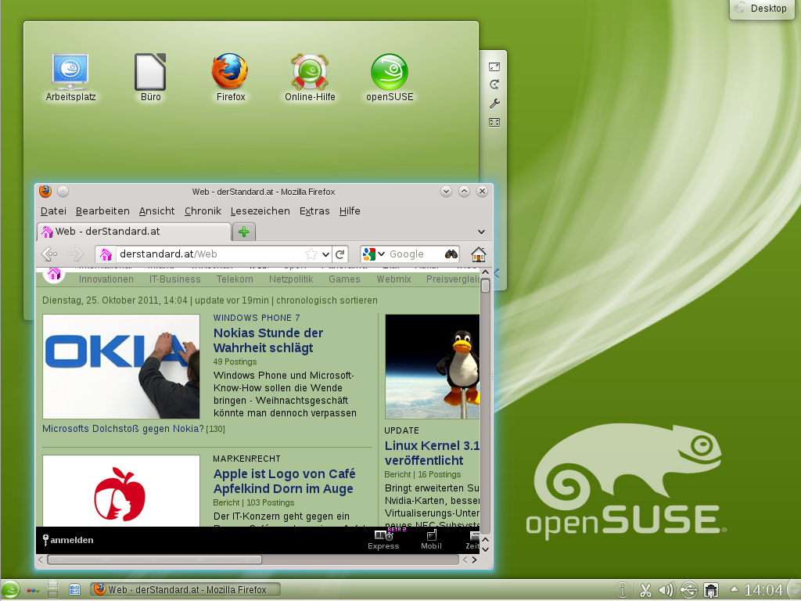The image size is (801, 601).
Task: Open Nokias Stunde der Wahrheit headline
Action: click(x=268, y=340)
